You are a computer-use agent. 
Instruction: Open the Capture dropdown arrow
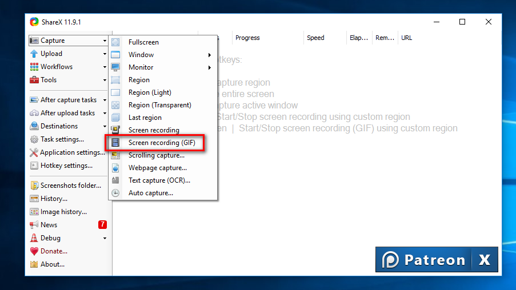point(105,41)
